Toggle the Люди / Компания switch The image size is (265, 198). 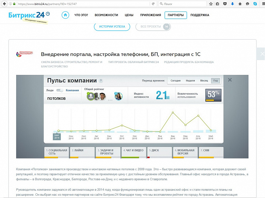point(60,90)
